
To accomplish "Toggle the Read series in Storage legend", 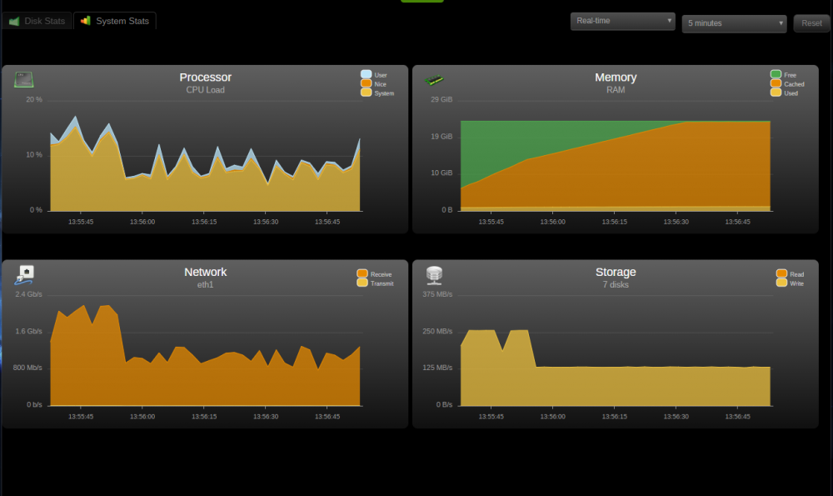I will (790, 274).
